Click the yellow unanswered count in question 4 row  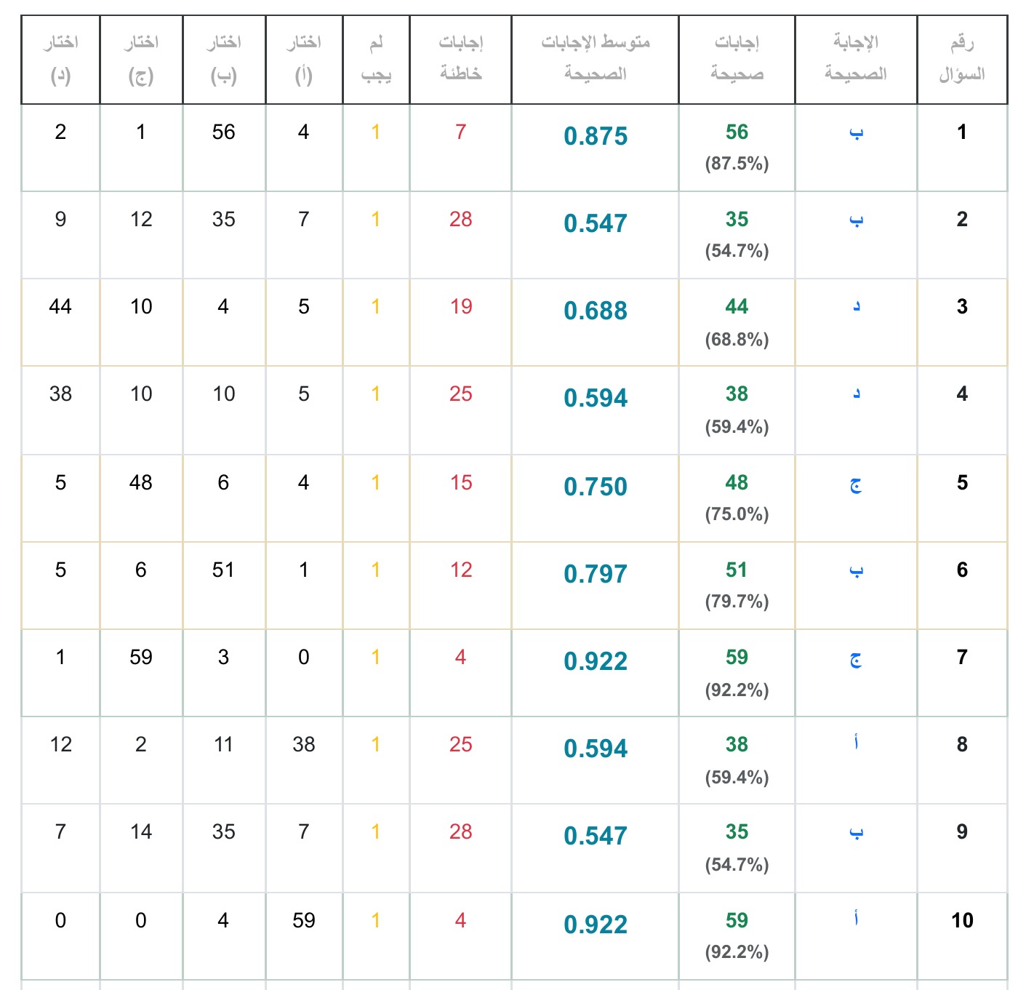tap(375, 394)
